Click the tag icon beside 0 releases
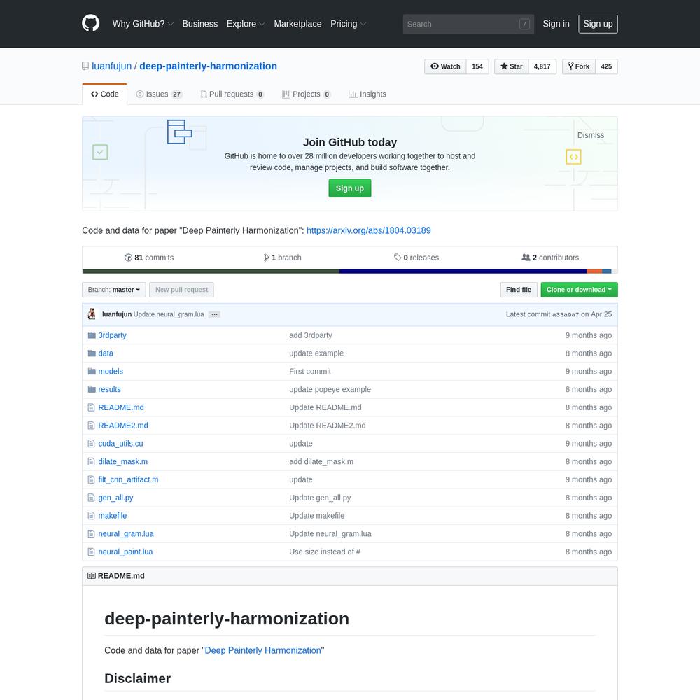The height and width of the screenshot is (700, 700). pyautogui.click(x=398, y=258)
